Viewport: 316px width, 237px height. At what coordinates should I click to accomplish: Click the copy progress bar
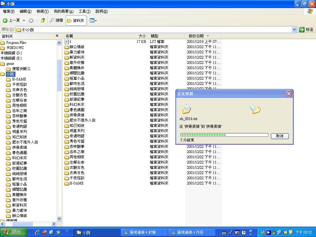click(224, 135)
